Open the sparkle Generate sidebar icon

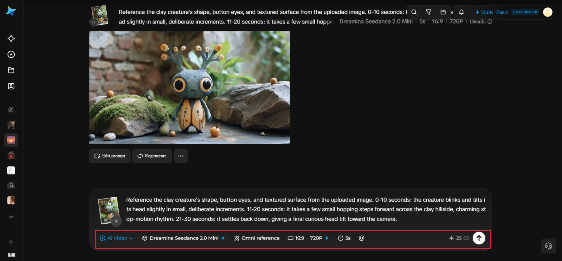pos(11,39)
